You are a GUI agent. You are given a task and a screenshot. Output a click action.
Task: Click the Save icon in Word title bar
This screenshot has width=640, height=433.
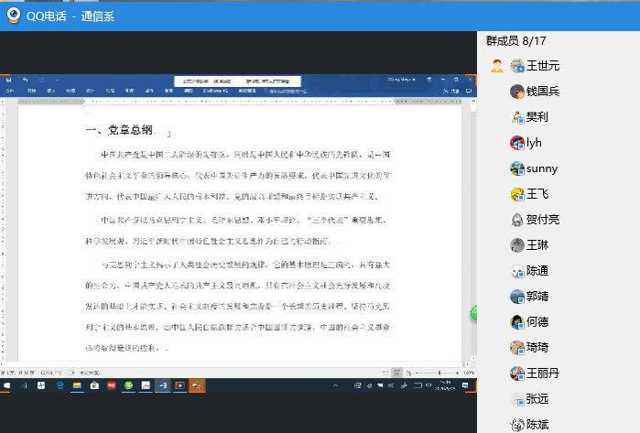pos(10,81)
